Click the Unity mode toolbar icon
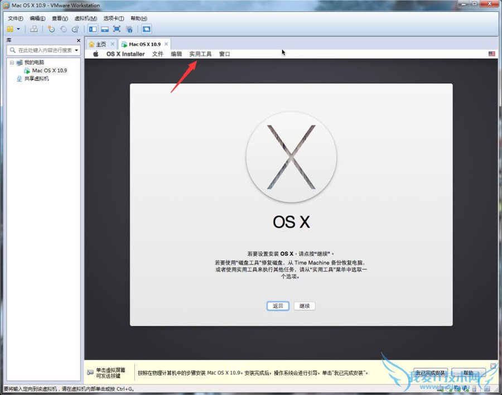This screenshot has height=395, width=502. 129,29
